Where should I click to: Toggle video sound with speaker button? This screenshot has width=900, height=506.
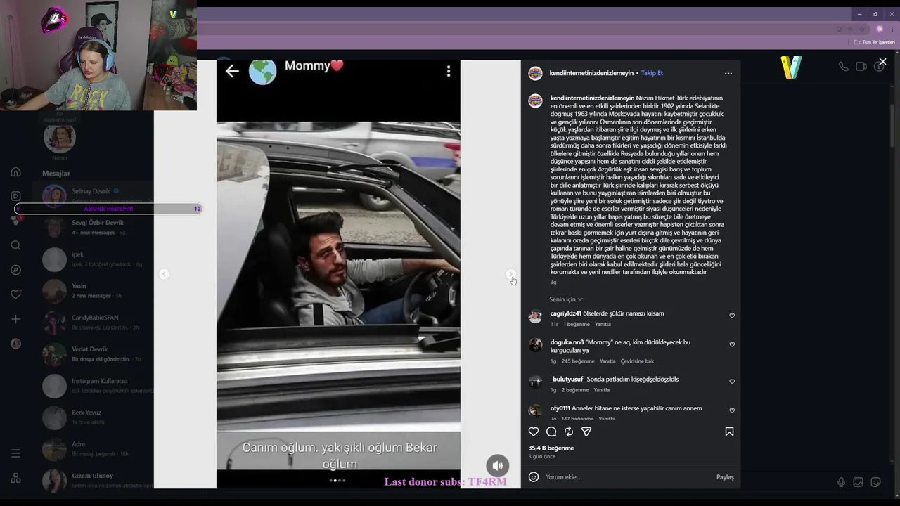click(x=497, y=465)
